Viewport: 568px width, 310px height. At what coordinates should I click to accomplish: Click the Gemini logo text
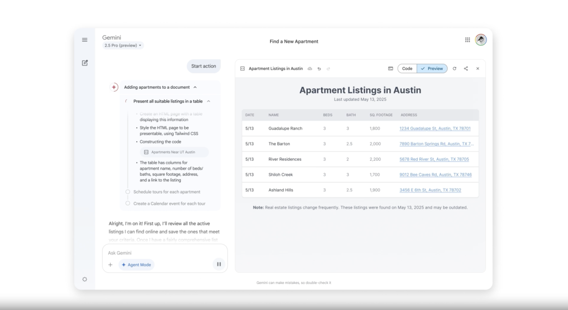(x=111, y=38)
